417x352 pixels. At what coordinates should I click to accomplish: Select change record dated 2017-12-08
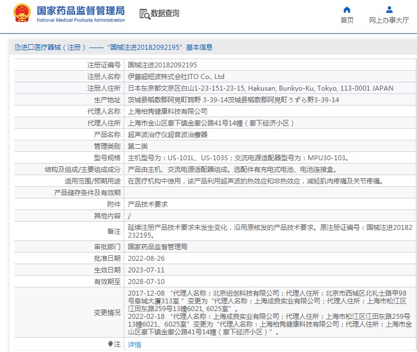pyautogui.click(x=267, y=301)
